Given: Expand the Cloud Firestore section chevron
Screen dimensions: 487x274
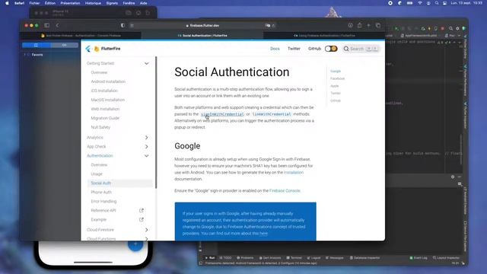Looking at the screenshot, I should 146,230.
